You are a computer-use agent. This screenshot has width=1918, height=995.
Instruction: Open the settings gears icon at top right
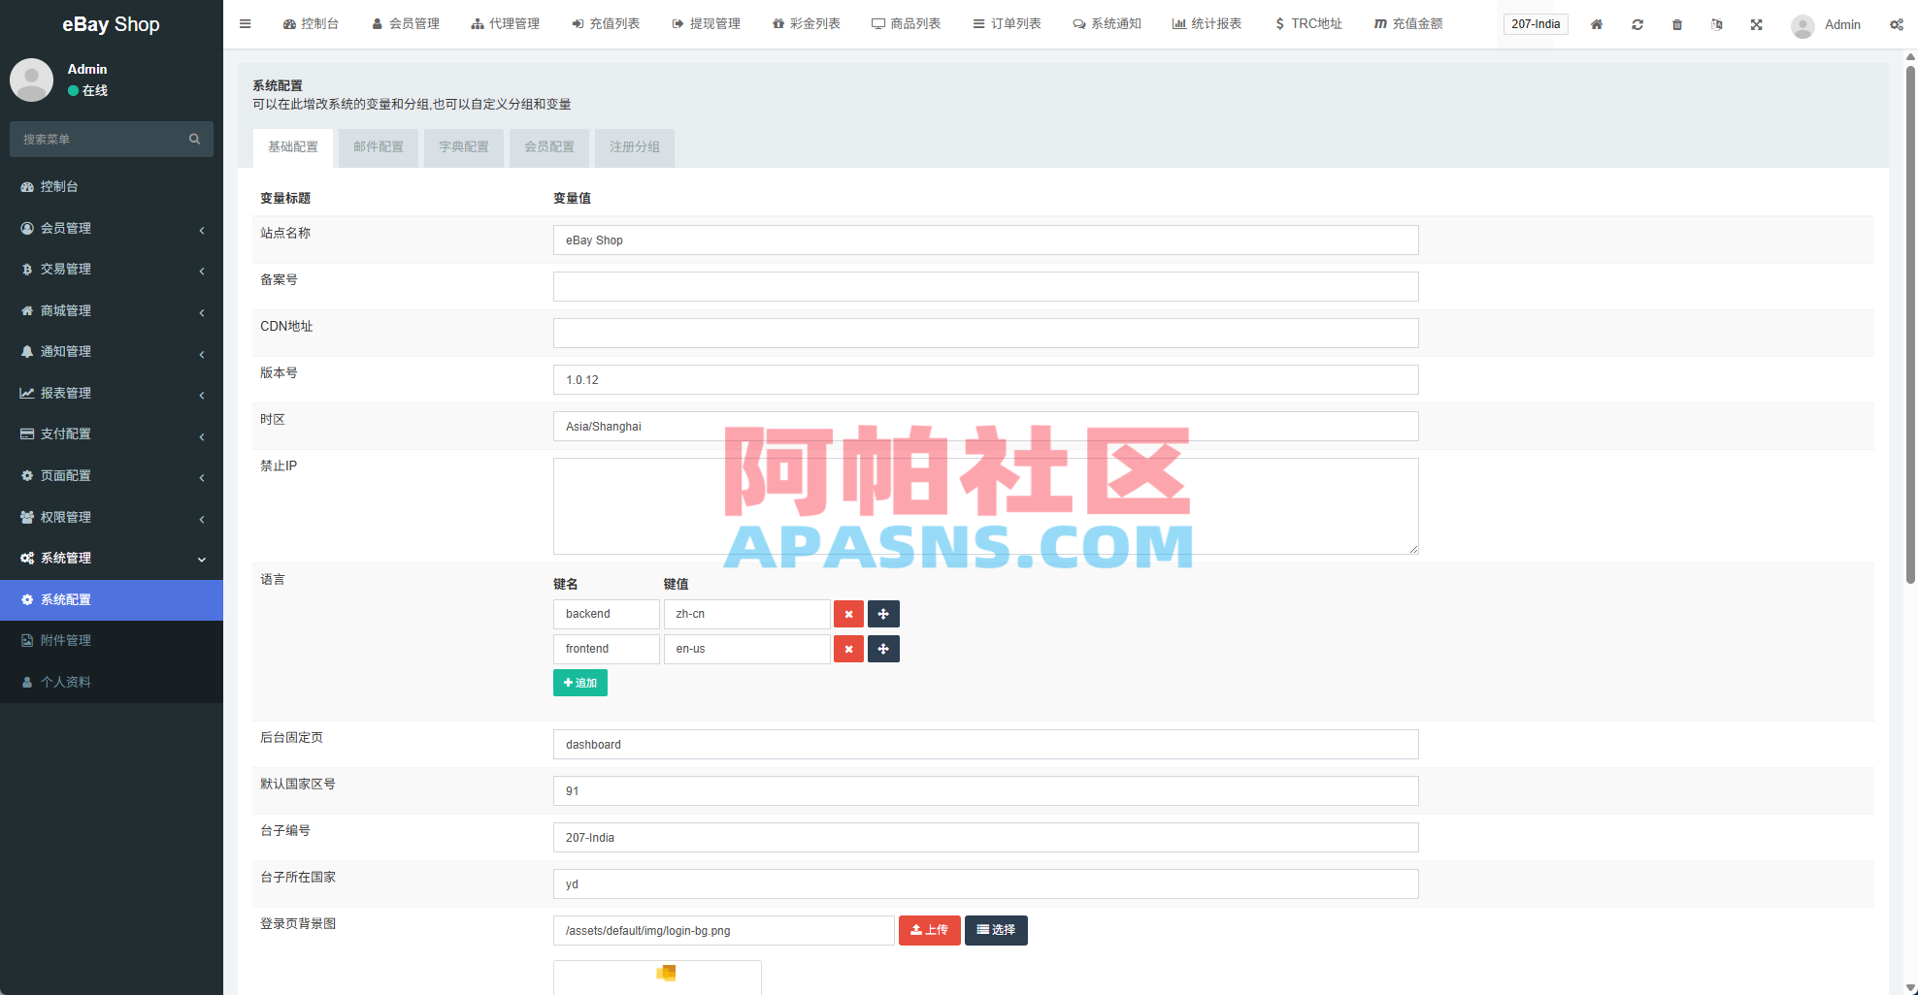[1897, 24]
